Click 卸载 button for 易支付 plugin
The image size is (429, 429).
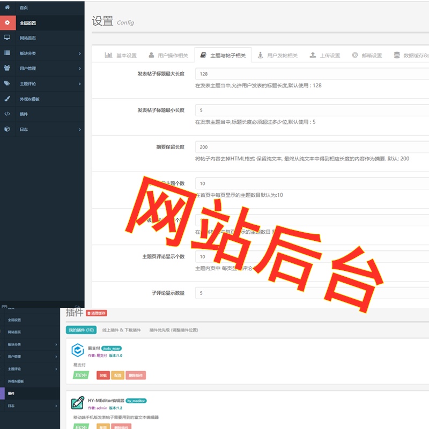pos(102,375)
